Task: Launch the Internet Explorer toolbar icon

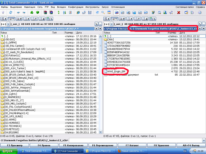Action: (78, 13)
